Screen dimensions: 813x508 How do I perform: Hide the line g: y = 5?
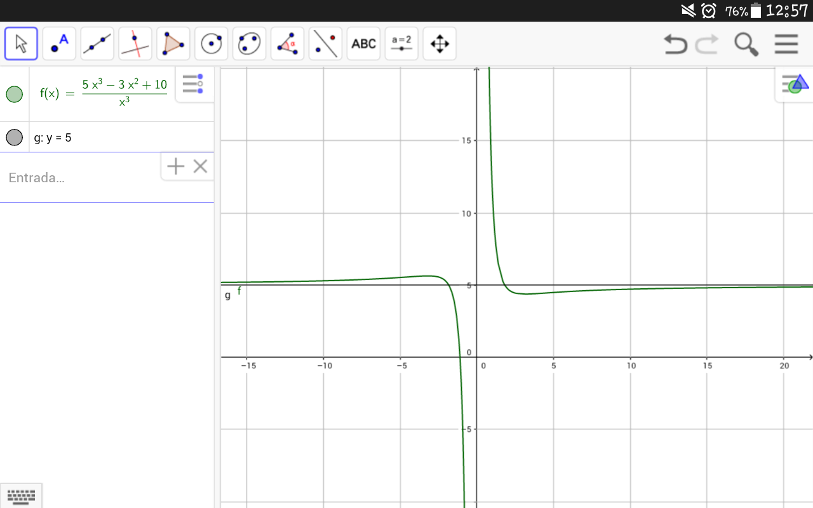[x=14, y=137]
